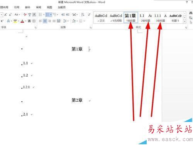This screenshot has width=193, height=145.
Task: Insert an Enclosed Character
Action: 34,21
